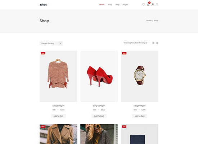Switch to list view layout

(x=157, y=43)
